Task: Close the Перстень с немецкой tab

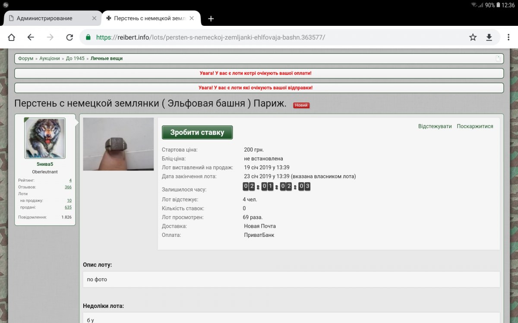Action: pyautogui.click(x=192, y=19)
